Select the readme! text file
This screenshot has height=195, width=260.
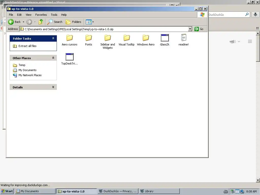tap(184, 40)
